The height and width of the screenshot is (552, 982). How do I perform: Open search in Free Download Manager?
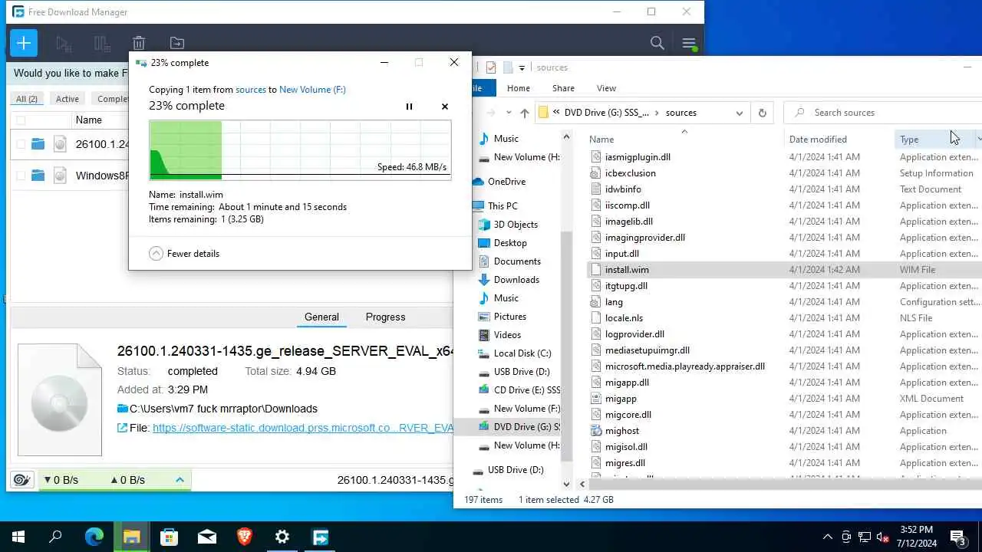pyautogui.click(x=657, y=43)
